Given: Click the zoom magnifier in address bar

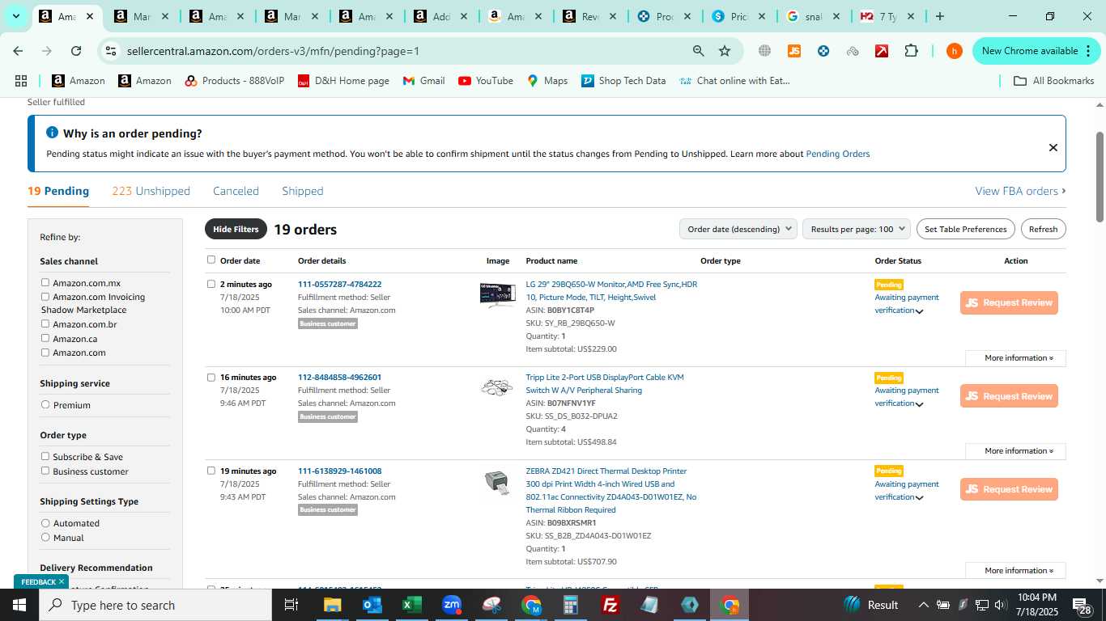Looking at the screenshot, I should point(698,51).
